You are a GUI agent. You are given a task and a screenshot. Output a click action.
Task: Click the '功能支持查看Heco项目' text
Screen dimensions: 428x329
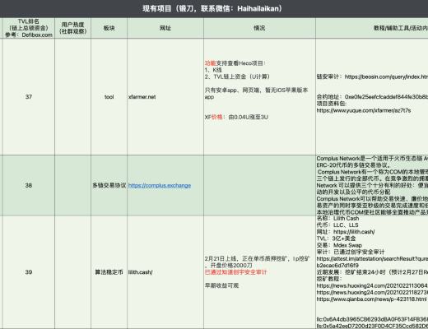point(235,63)
